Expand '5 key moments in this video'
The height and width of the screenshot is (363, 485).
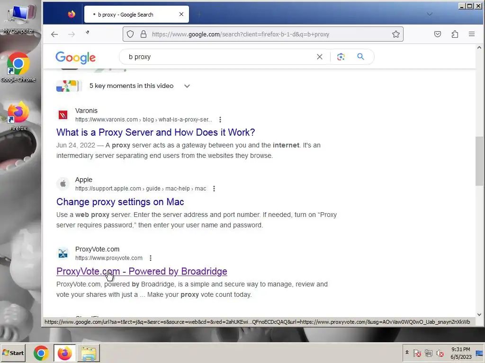click(x=187, y=86)
